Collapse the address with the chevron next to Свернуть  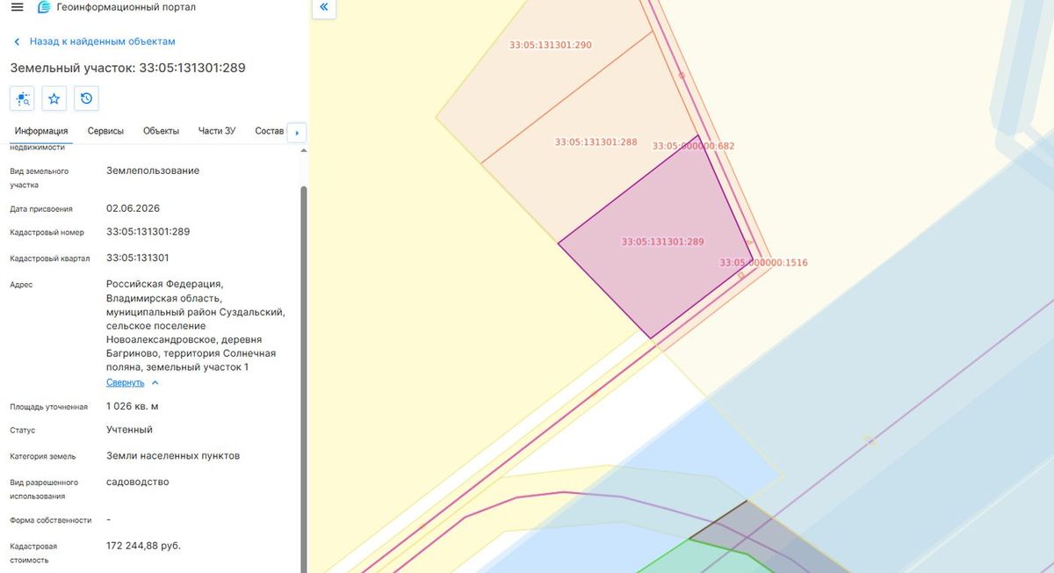pyautogui.click(x=155, y=383)
